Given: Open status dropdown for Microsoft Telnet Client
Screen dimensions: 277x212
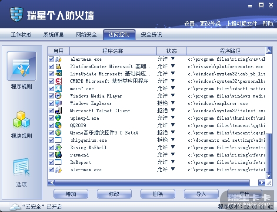Looking at the screenshot, I should coord(173,110).
